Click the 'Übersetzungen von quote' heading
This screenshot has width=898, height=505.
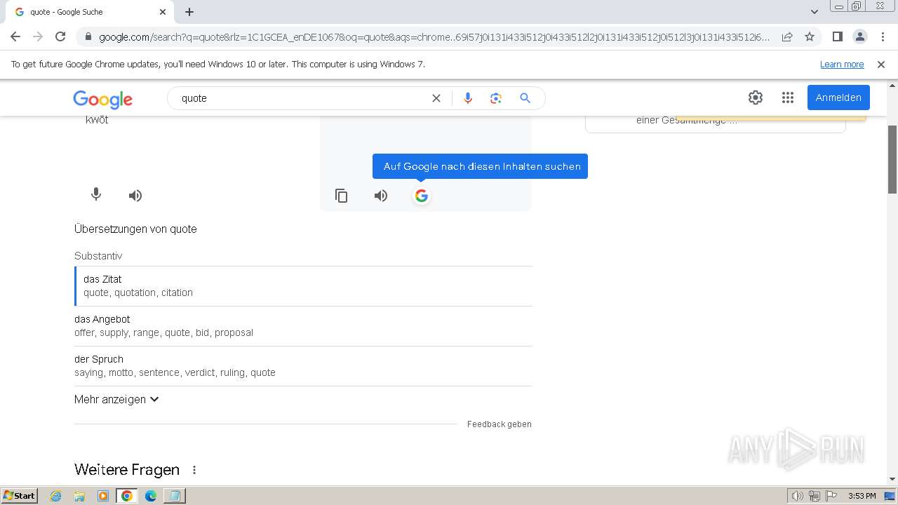point(135,229)
